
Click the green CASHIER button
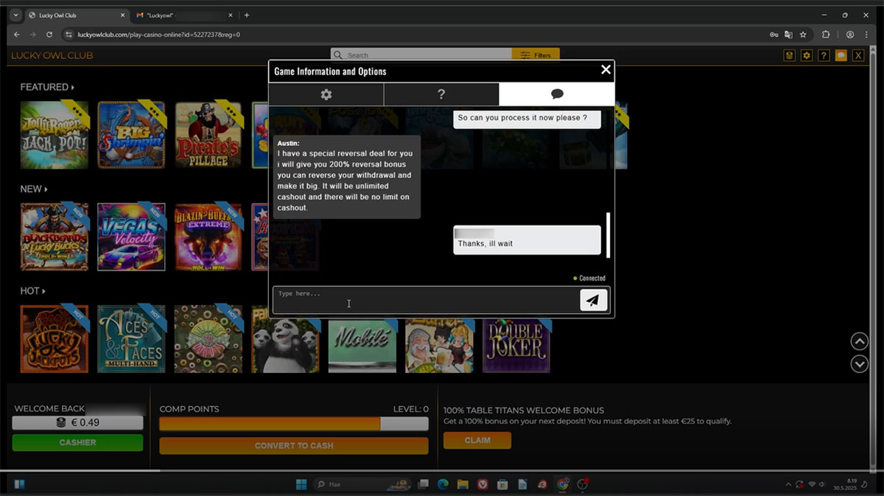pos(77,442)
